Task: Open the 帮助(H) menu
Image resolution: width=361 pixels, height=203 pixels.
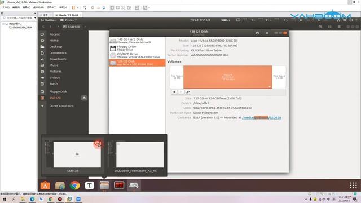Action: pyautogui.click(x=63, y=7)
